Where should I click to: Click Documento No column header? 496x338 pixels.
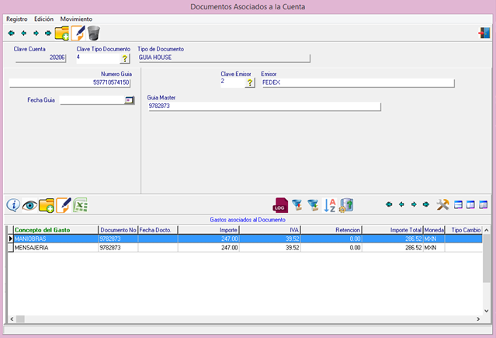(118, 230)
